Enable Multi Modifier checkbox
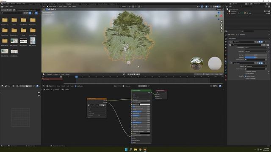The image size is (271, 152). pyautogui.click(x=246, y=73)
